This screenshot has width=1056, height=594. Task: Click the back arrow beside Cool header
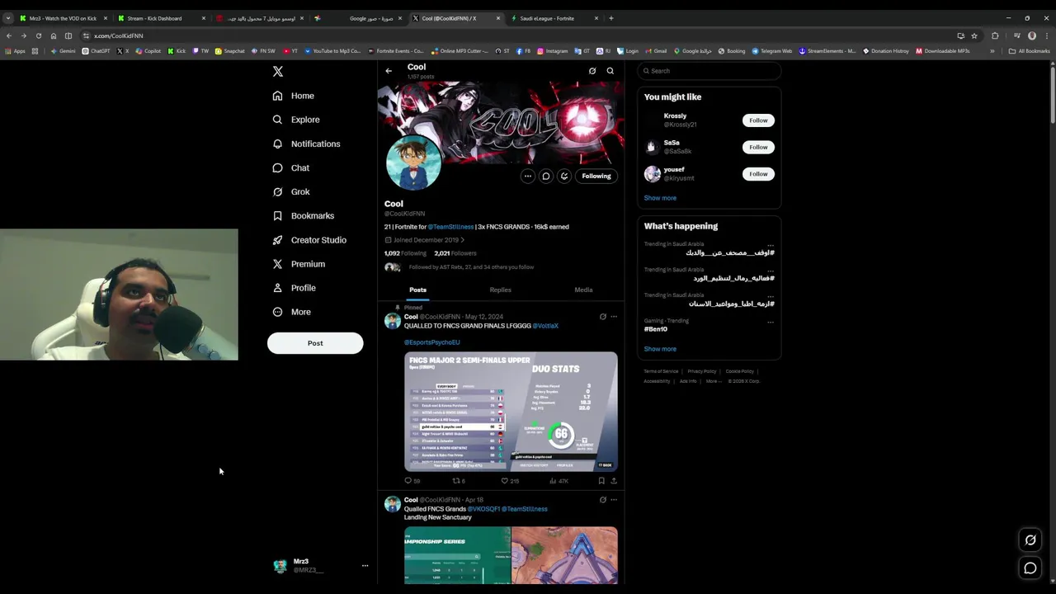[389, 71]
